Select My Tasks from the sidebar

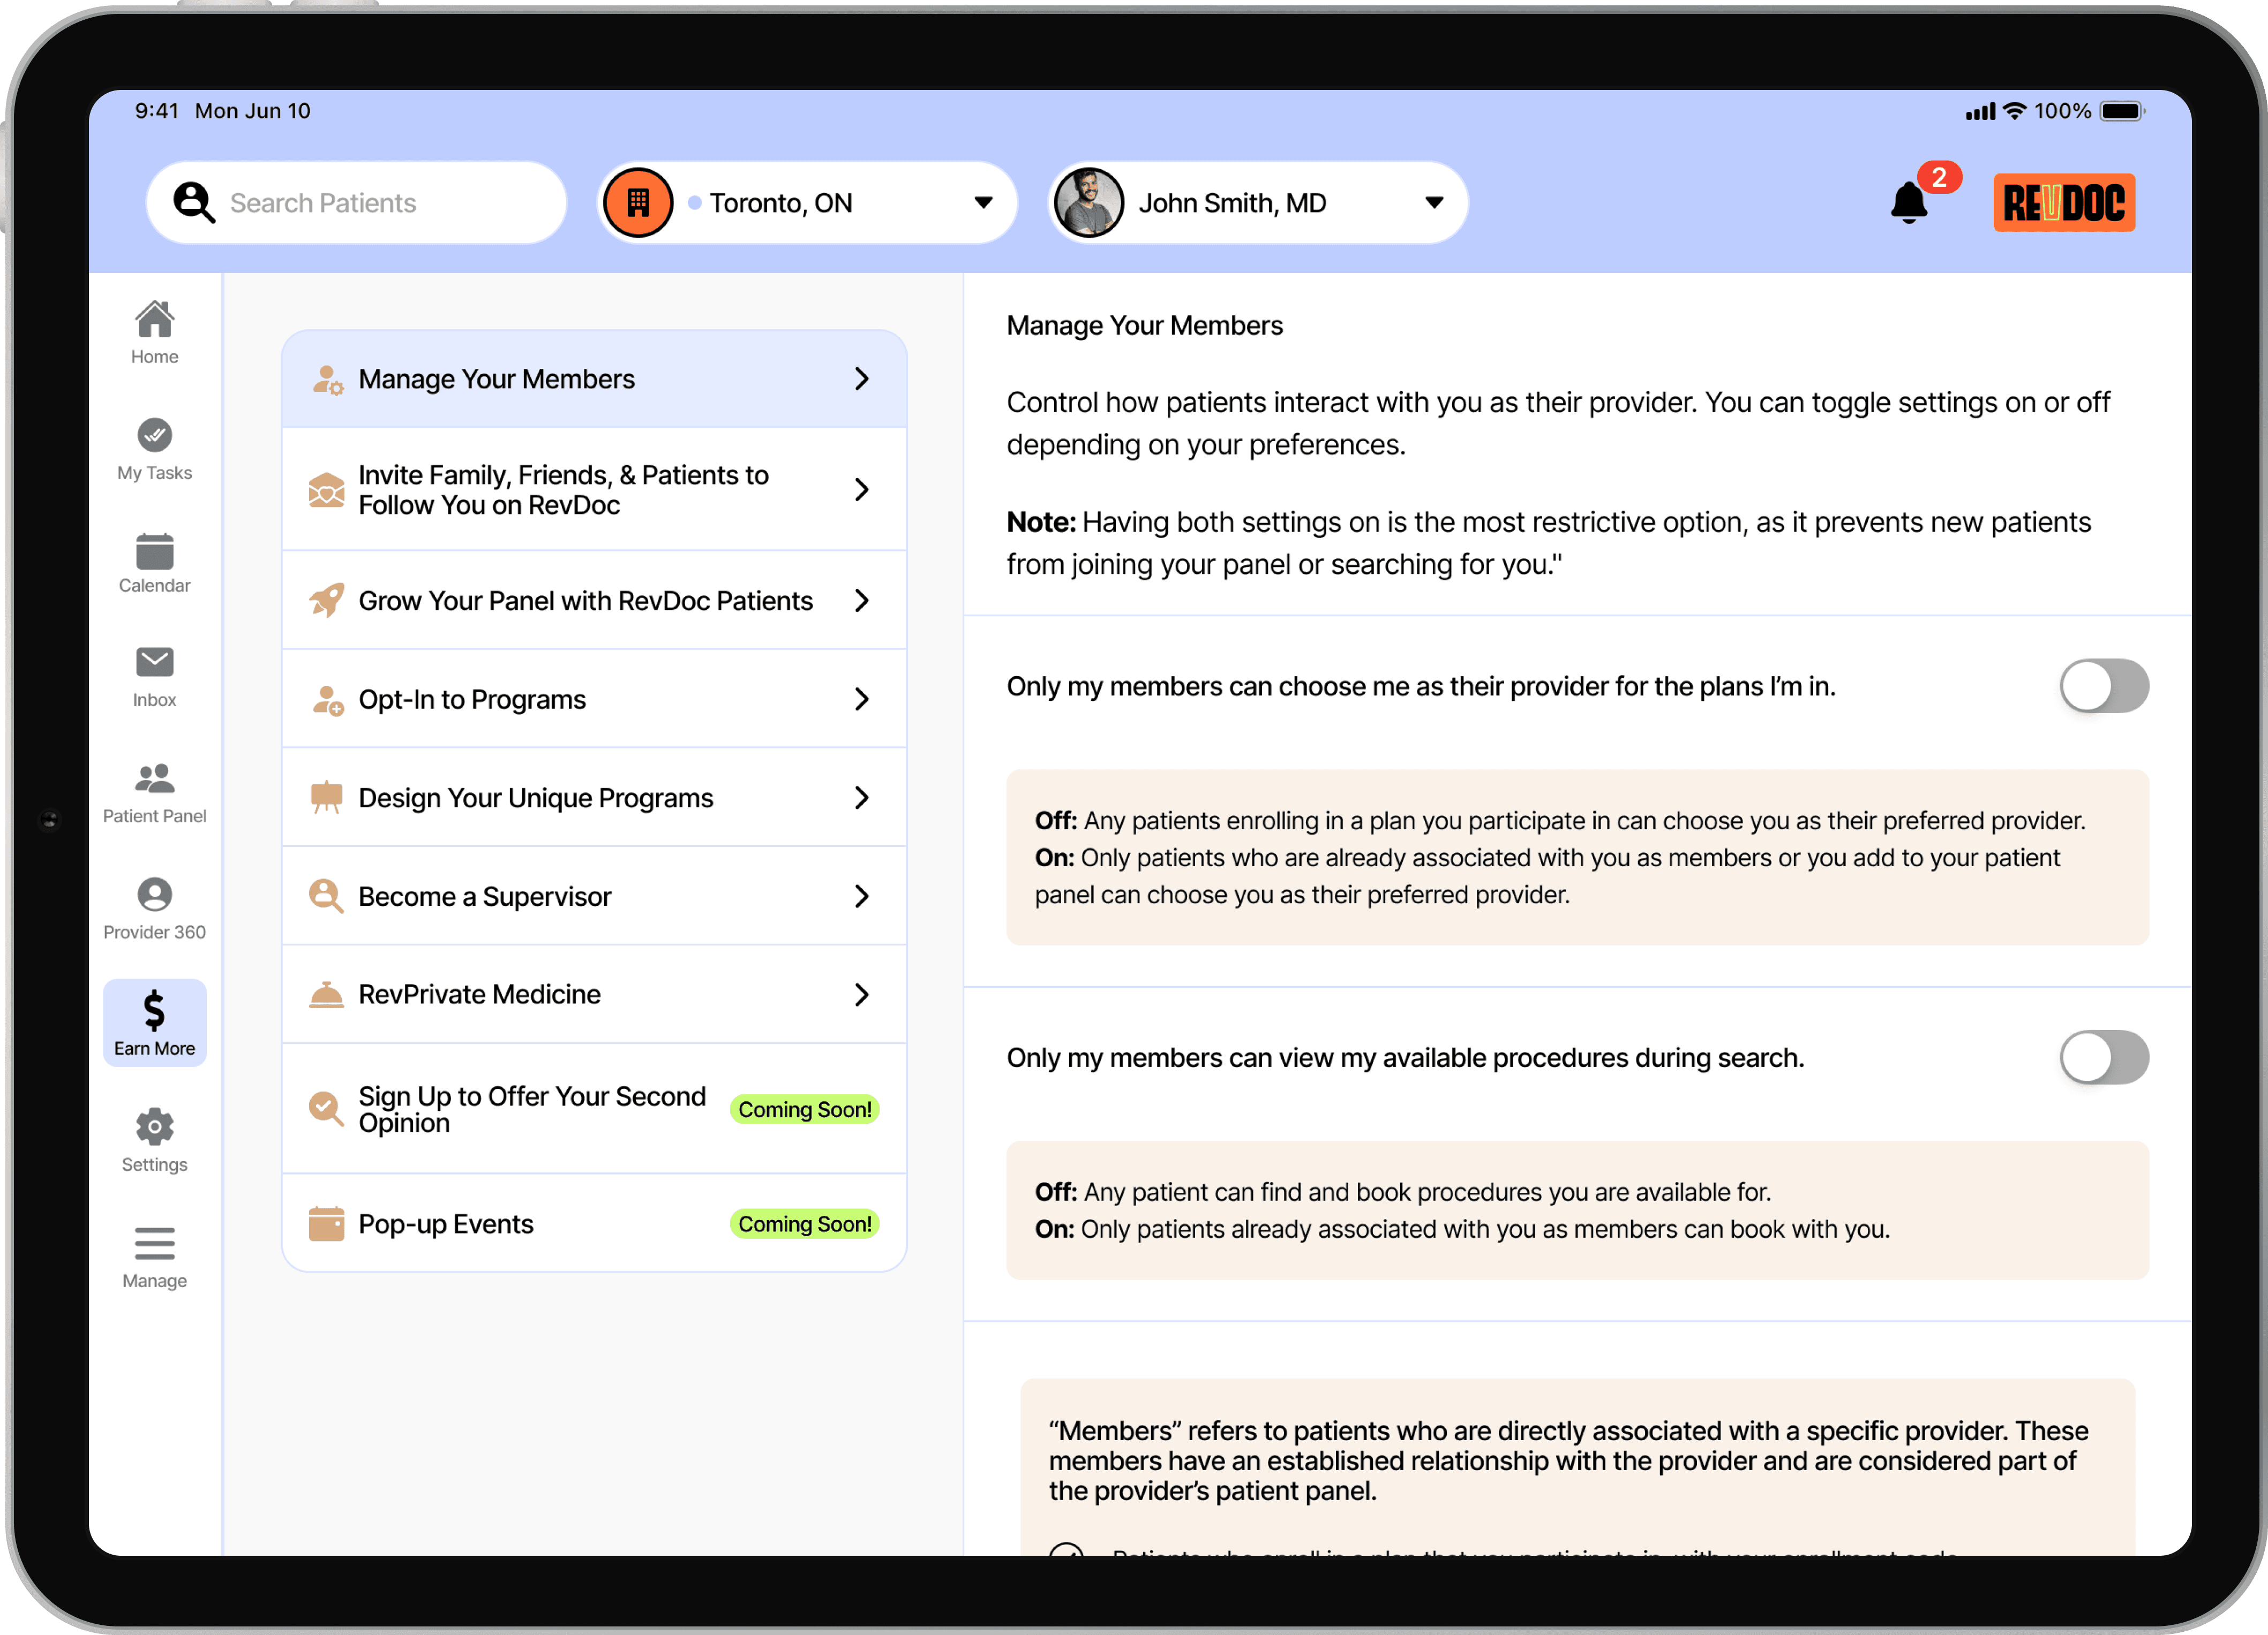(154, 448)
